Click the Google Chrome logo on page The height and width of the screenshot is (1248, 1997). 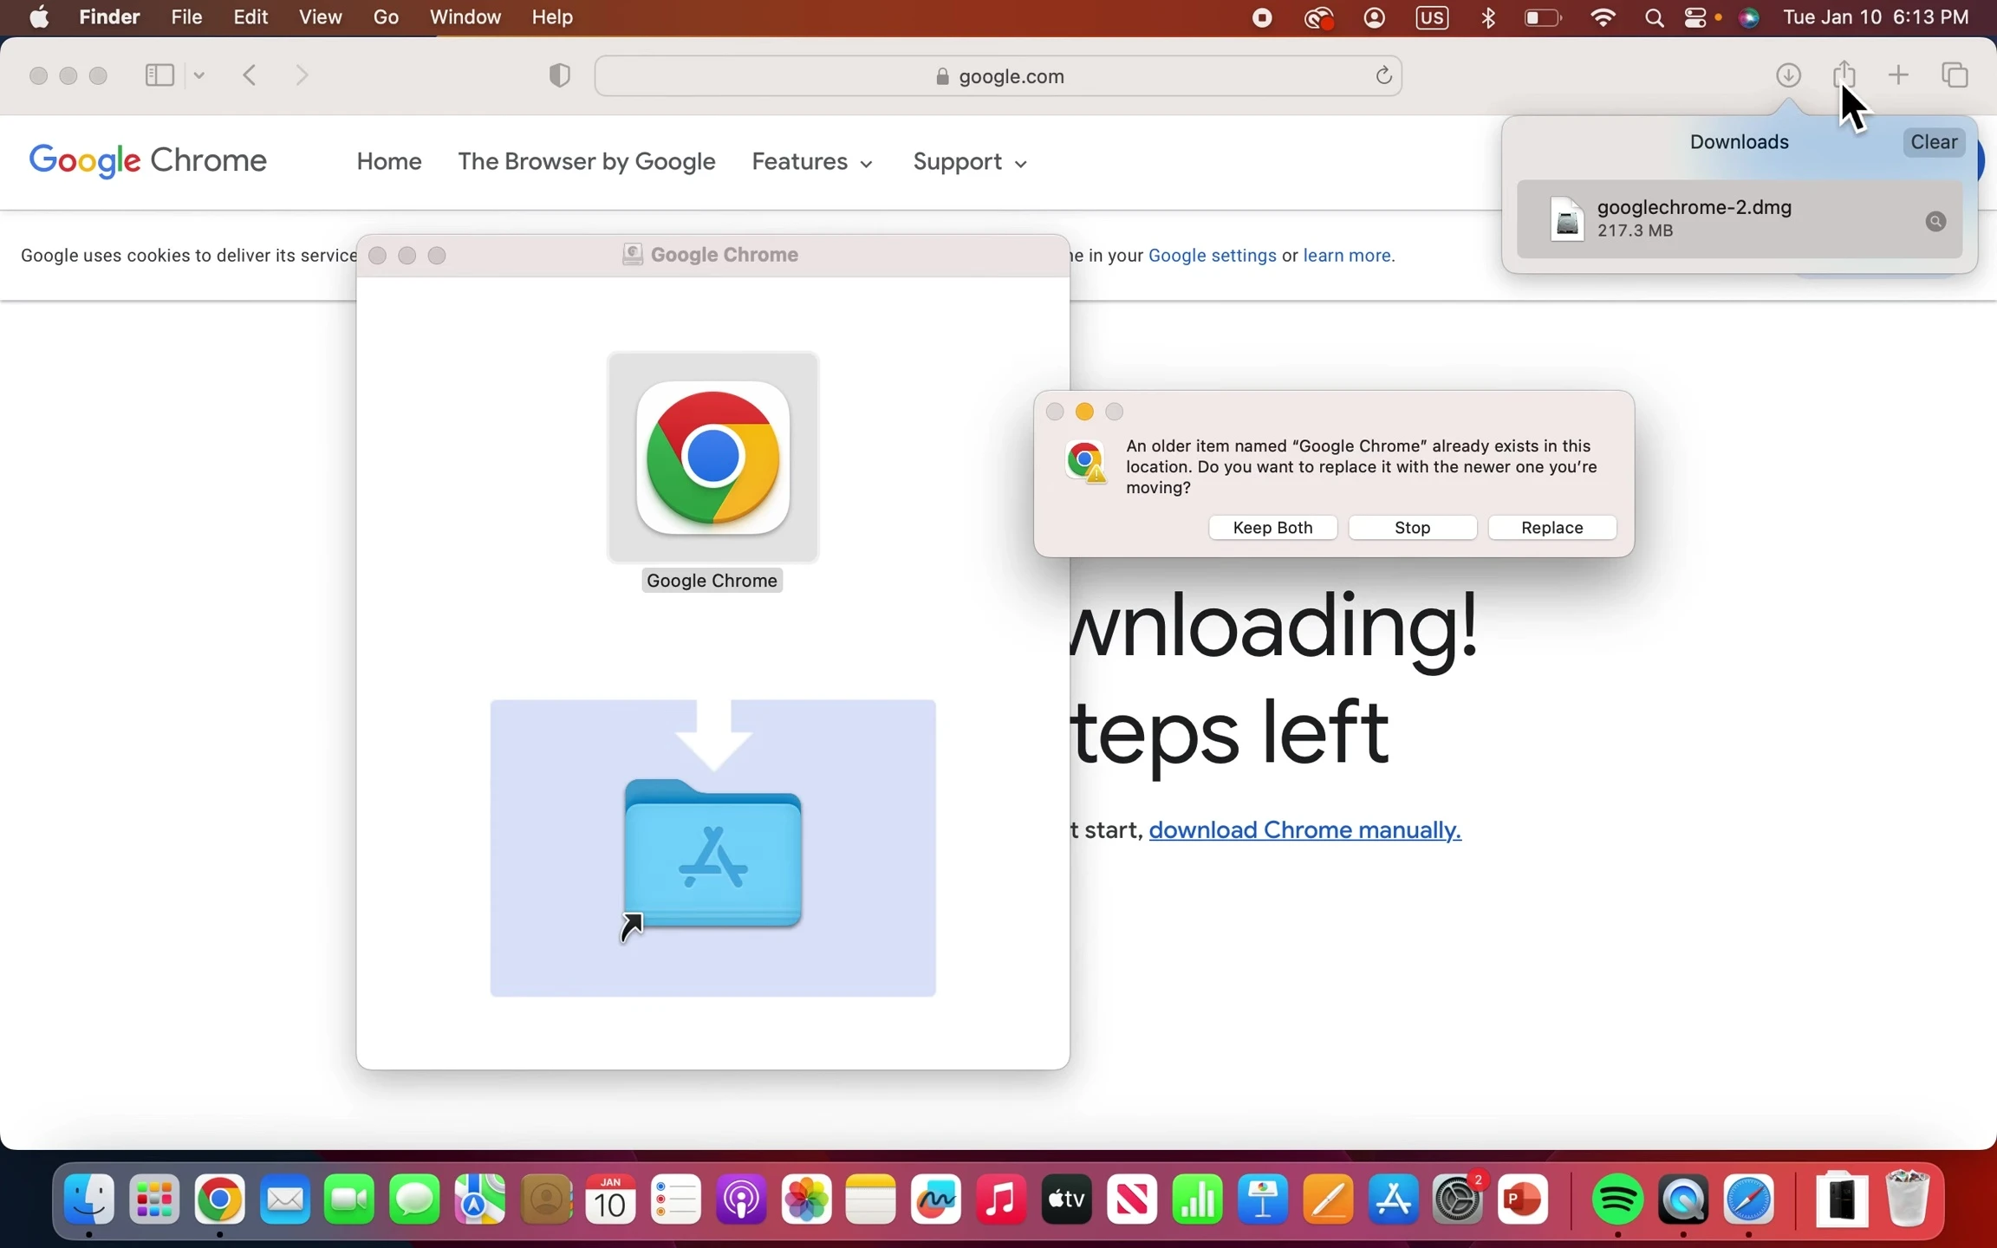pyautogui.click(x=148, y=161)
